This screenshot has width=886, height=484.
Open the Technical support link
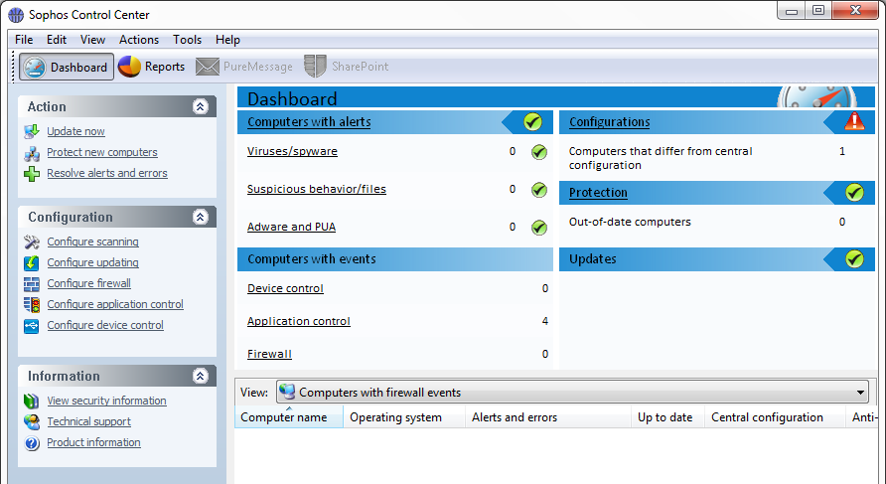(x=88, y=421)
